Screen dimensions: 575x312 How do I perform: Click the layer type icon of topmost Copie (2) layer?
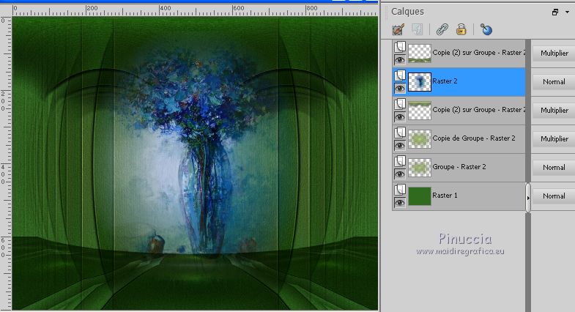(400, 47)
